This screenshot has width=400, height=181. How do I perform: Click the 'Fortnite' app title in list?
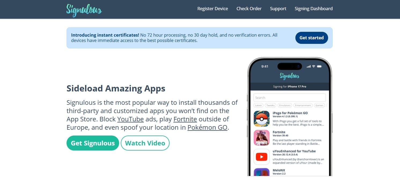click(279, 132)
